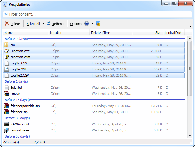Click the procmon.chm help file icon
195x147 pixels.
6,57
